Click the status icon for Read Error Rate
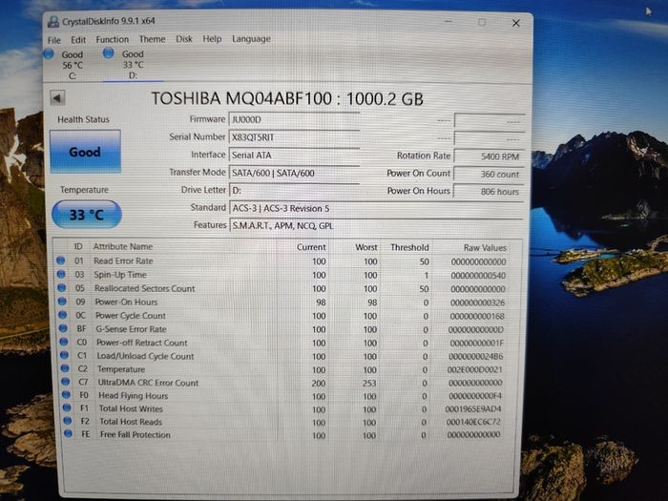This screenshot has height=501, width=668. click(x=60, y=261)
